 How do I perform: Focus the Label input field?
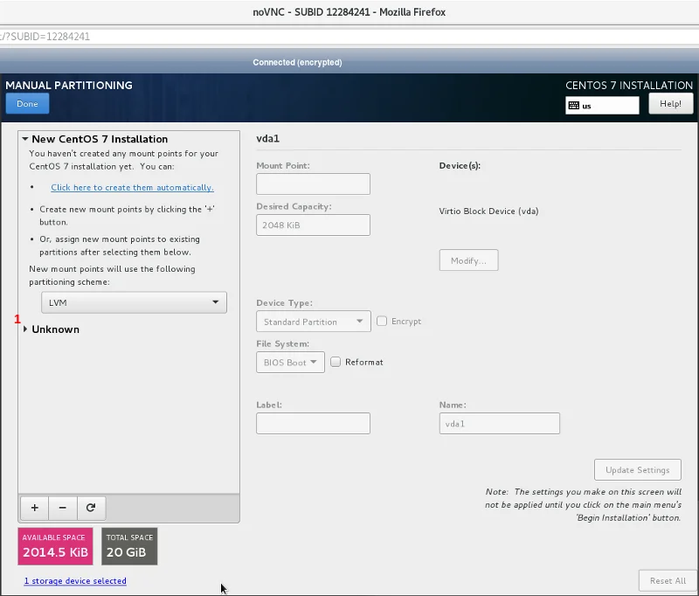coord(313,423)
